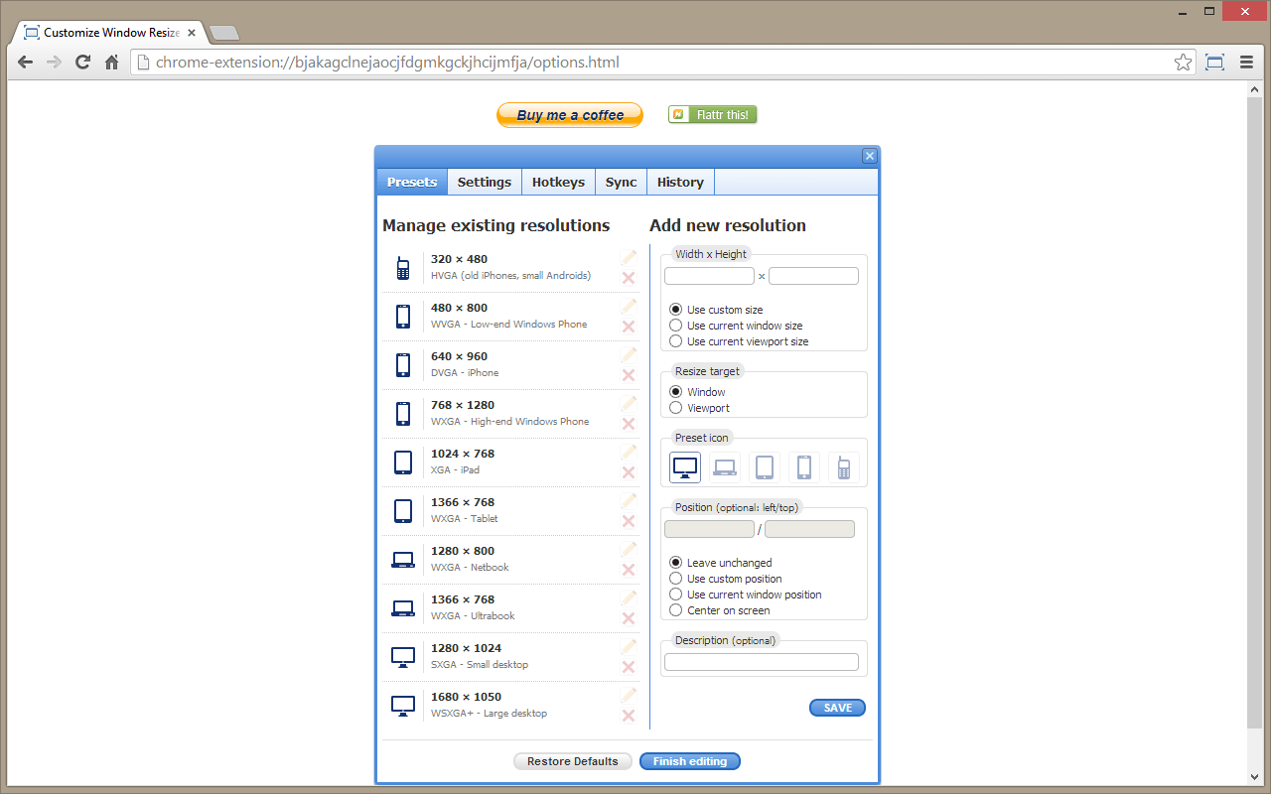Select the laptop preset icon
This screenshot has width=1271, height=794.
click(724, 466)
